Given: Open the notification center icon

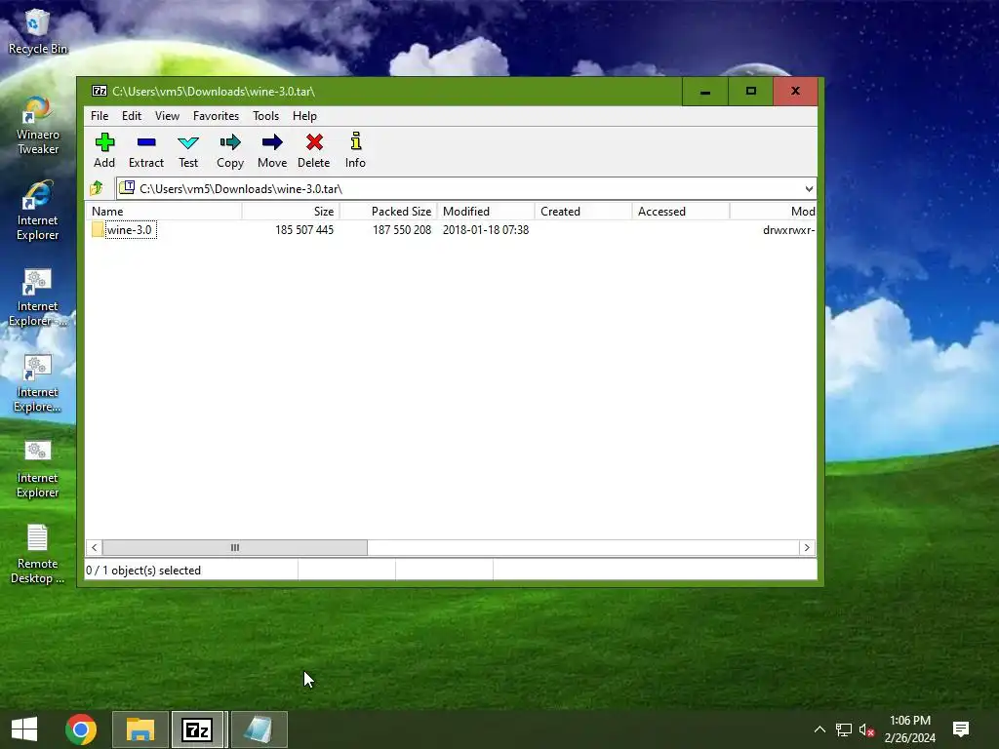Looking at the screenshot, I should point(961,729).
